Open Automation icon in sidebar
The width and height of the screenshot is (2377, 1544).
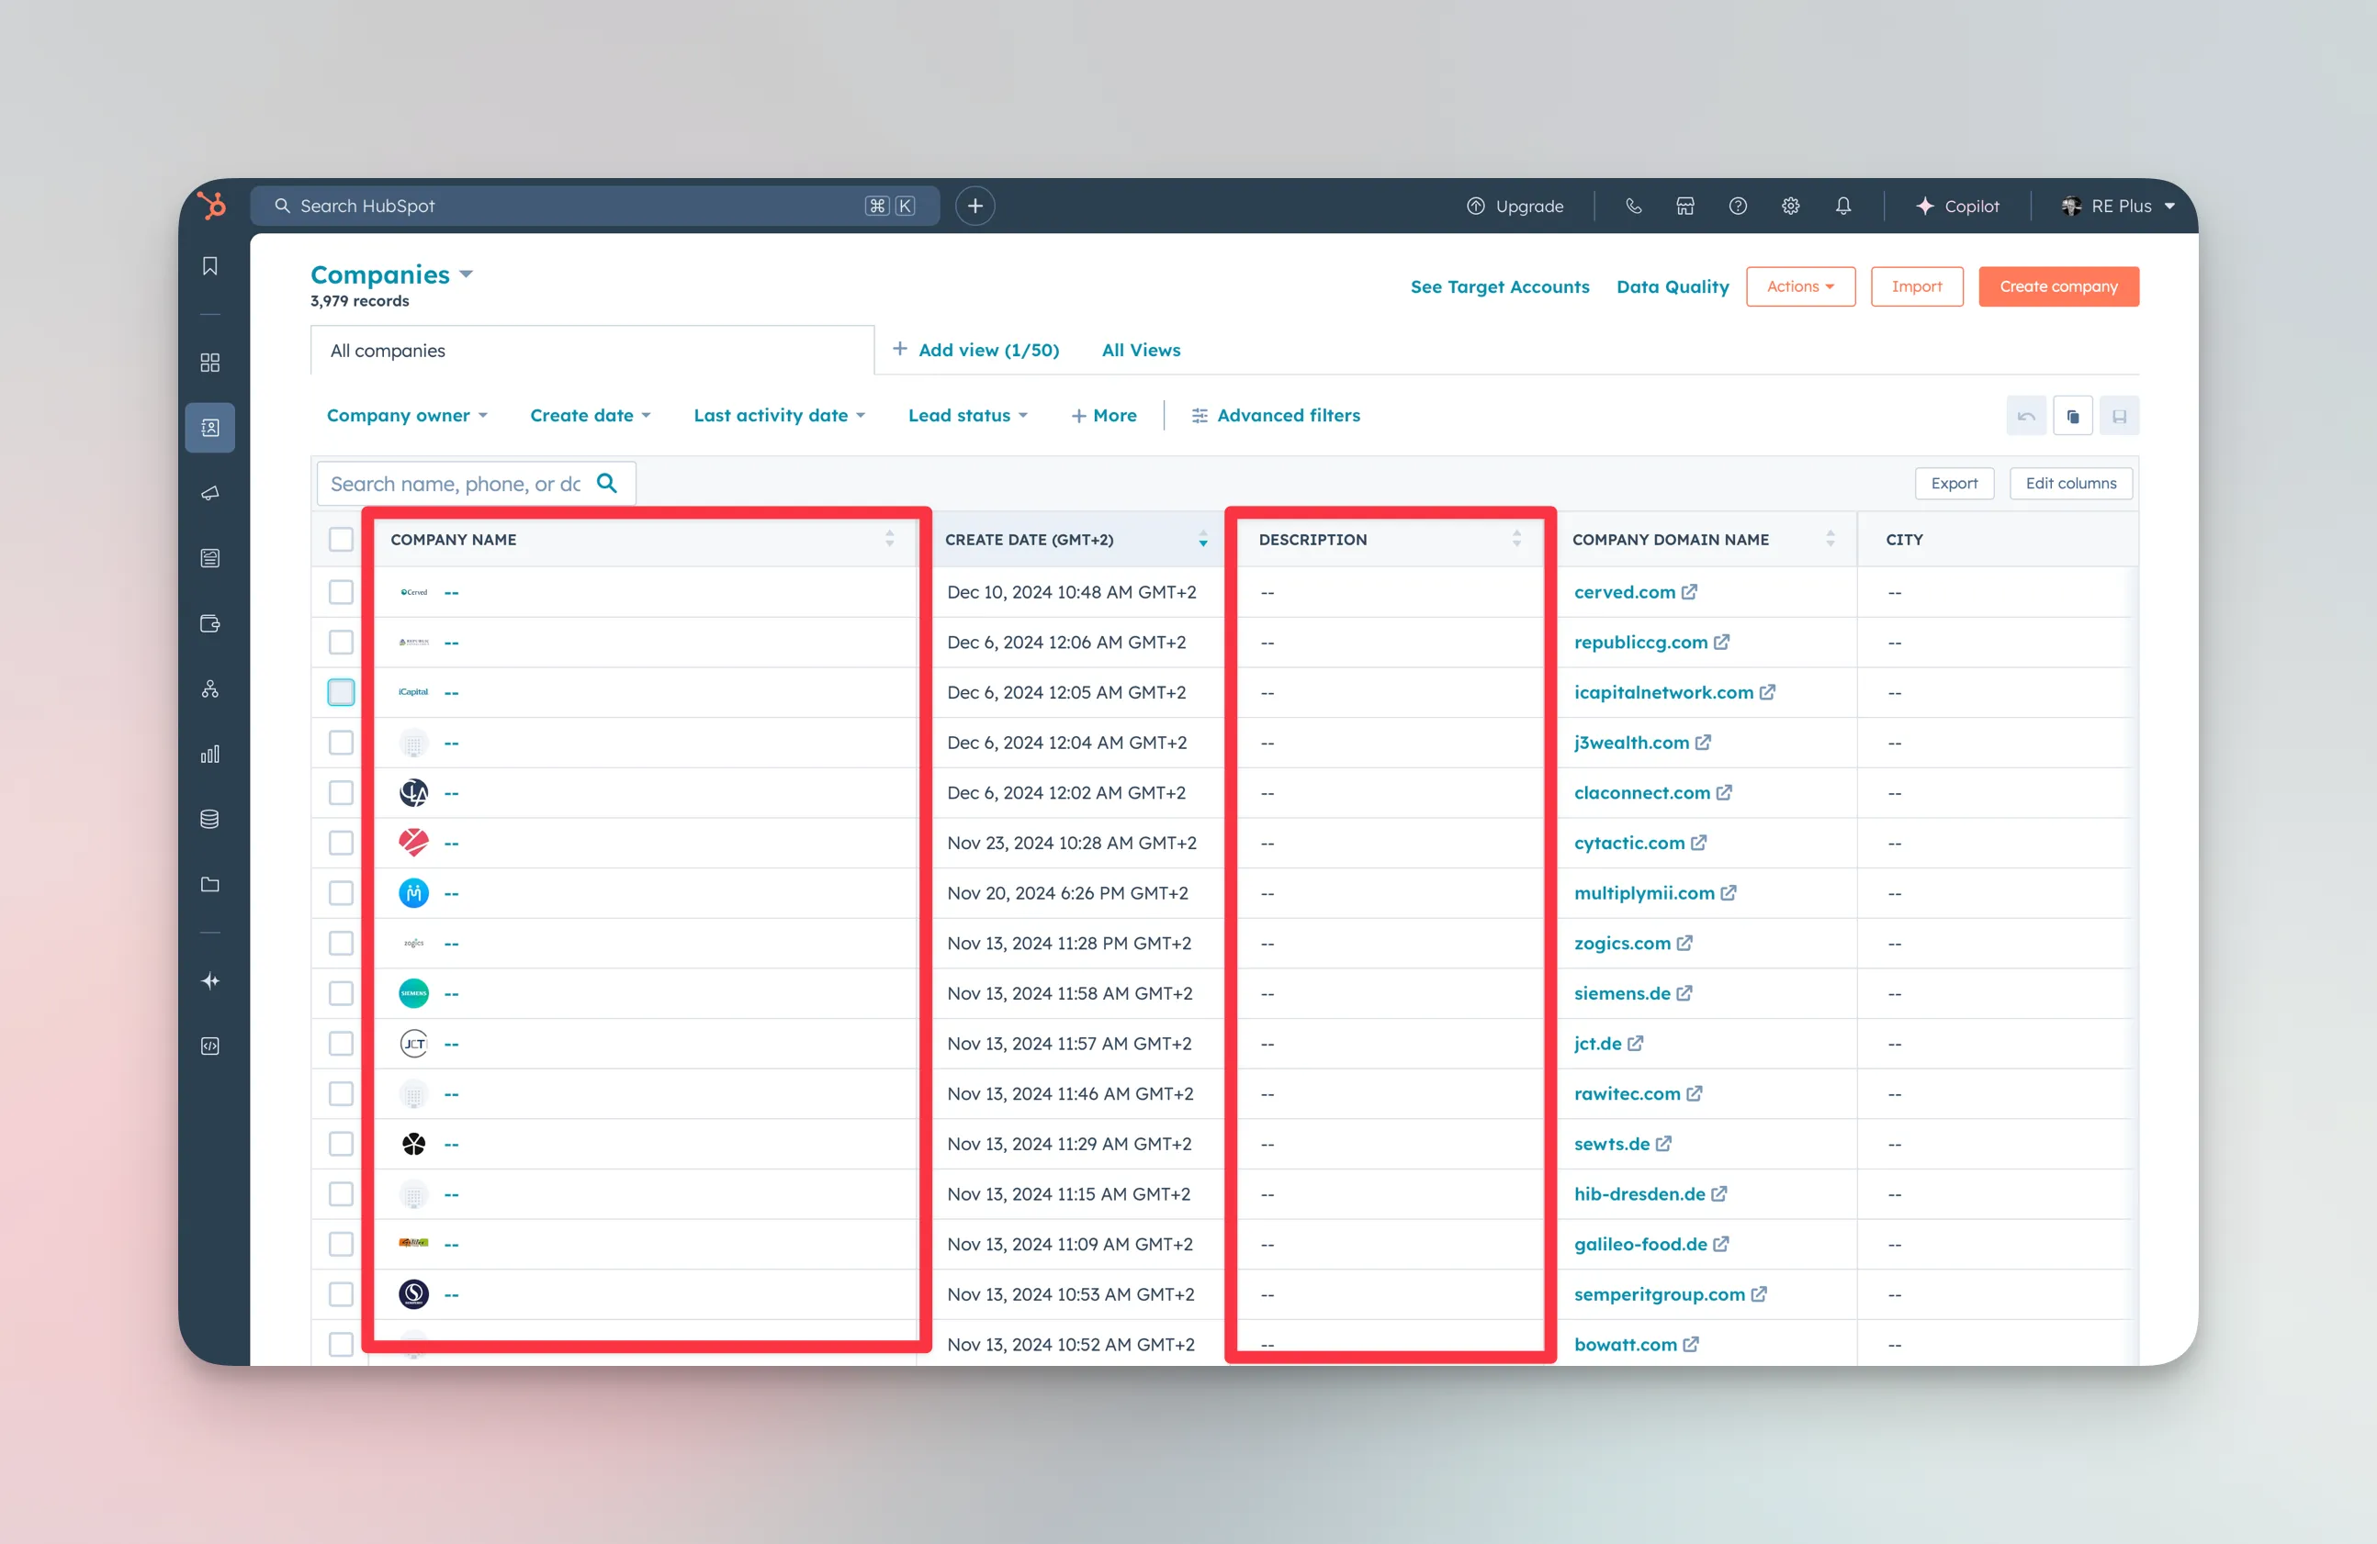coord(209,688)
